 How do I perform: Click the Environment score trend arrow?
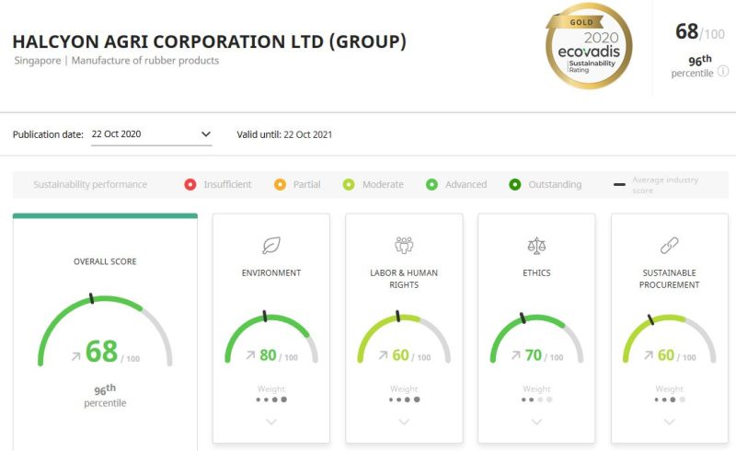249,355
